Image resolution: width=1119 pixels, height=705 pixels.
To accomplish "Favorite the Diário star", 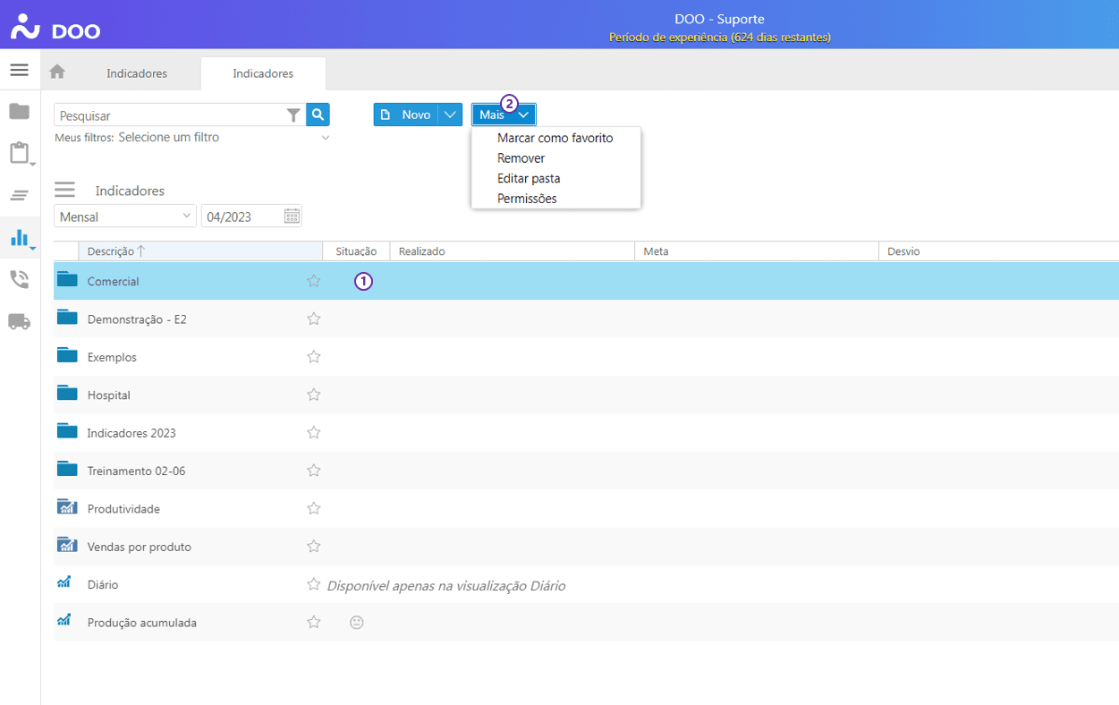I will click(x=313, y=584).
